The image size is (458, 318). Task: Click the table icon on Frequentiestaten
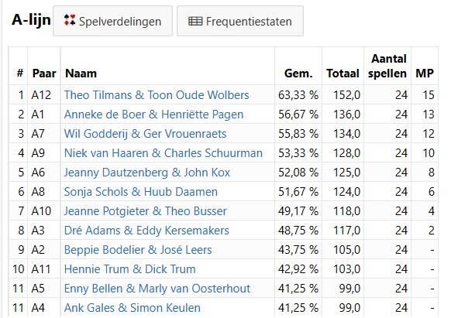195,21
